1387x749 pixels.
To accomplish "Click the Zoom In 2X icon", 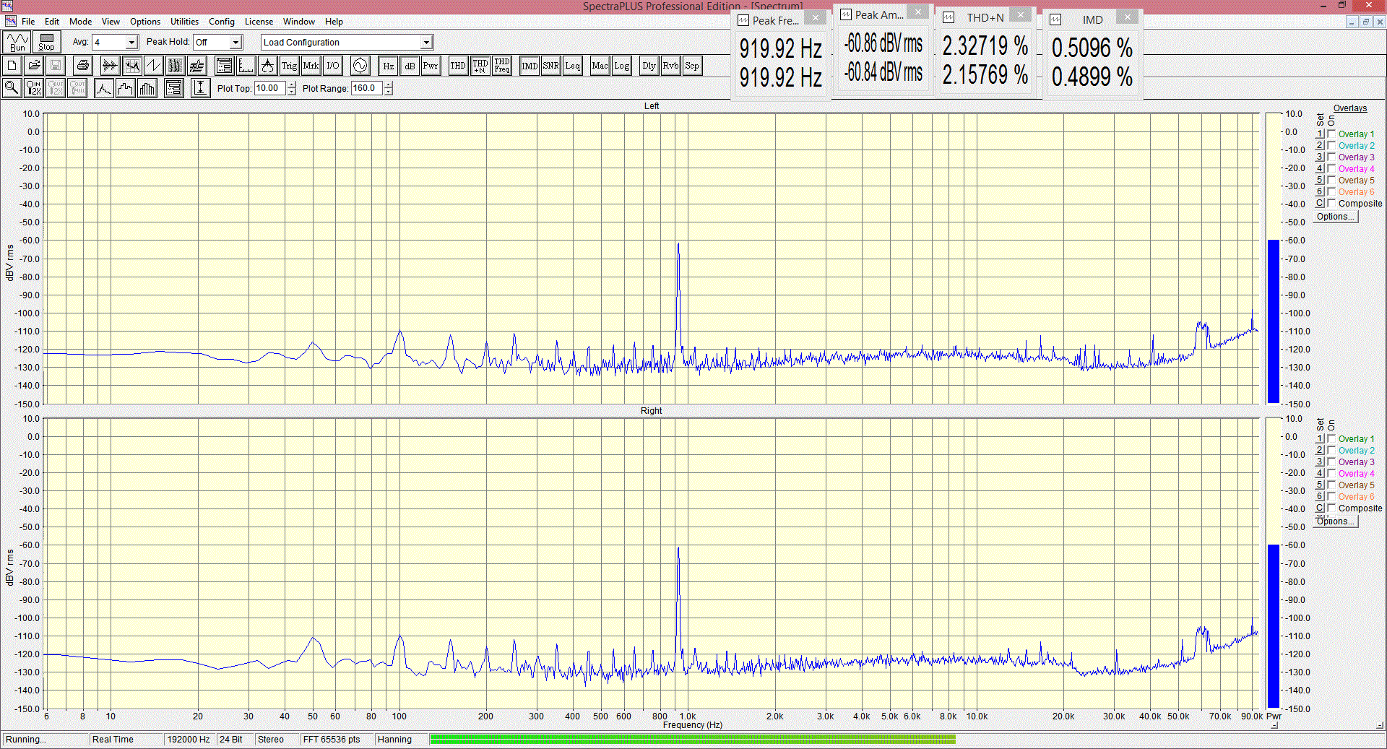I will (x=33, y=88).
